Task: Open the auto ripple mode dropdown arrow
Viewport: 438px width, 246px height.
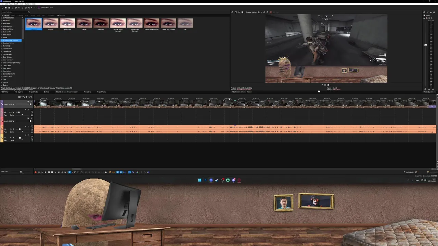Action: [127, 172]
